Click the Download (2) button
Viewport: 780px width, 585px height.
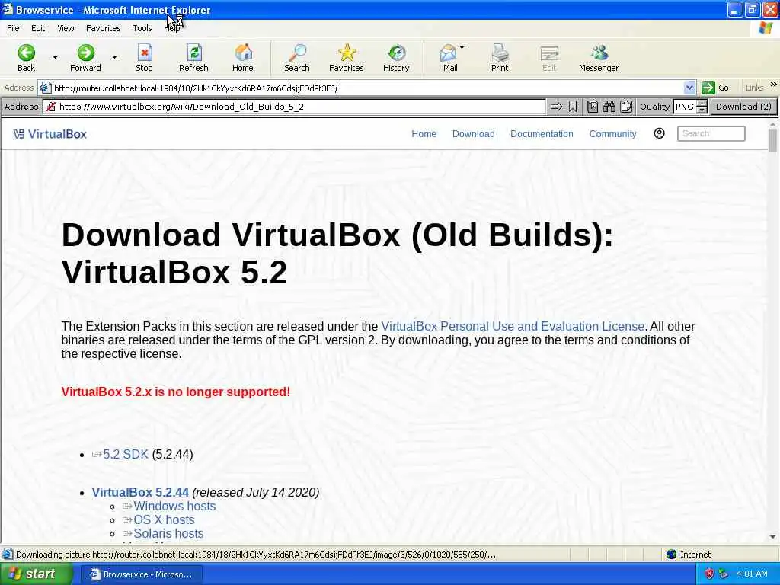[x=743, y=107]
